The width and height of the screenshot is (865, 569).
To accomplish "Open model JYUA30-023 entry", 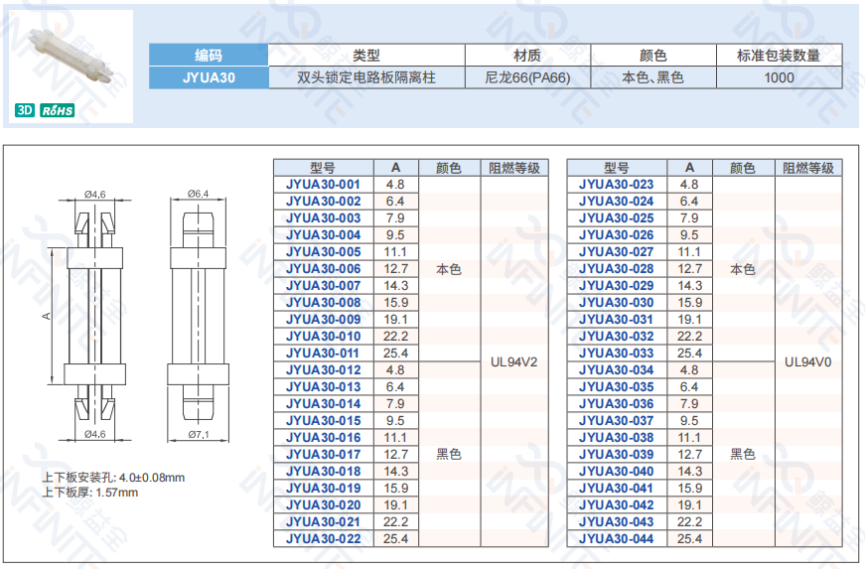I will pyautogui.click(x=616, y=185).
